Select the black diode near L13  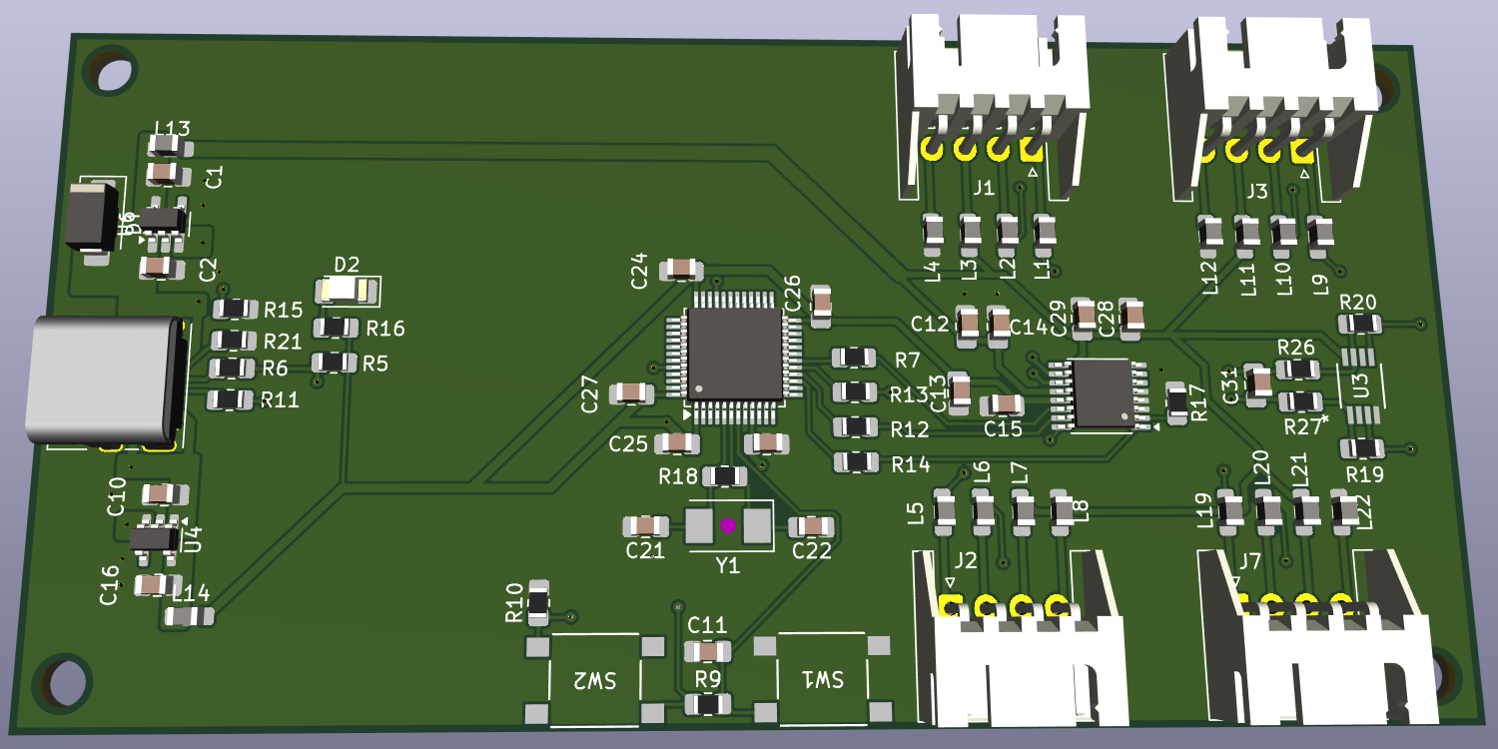[93, 217]
